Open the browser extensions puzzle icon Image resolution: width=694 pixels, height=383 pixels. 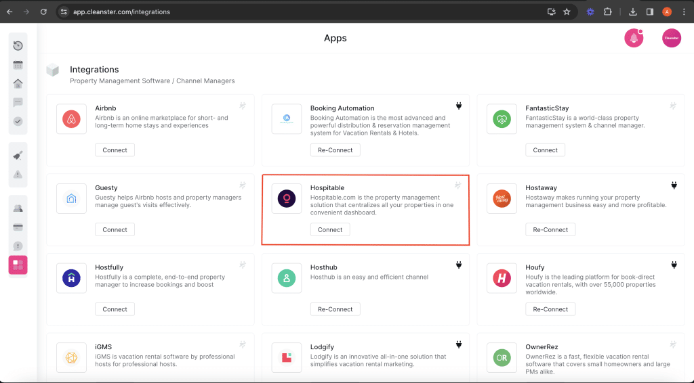click(608, 12)
